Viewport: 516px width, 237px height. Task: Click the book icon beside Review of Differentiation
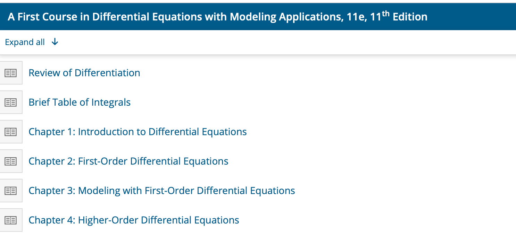11,73
